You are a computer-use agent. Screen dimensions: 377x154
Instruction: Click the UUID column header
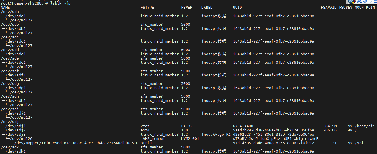click(x=238, y=8)
